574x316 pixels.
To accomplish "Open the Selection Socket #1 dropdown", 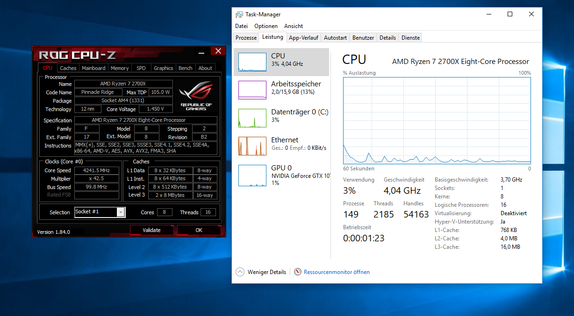I will pyautogui.click(x=121, y=212).
